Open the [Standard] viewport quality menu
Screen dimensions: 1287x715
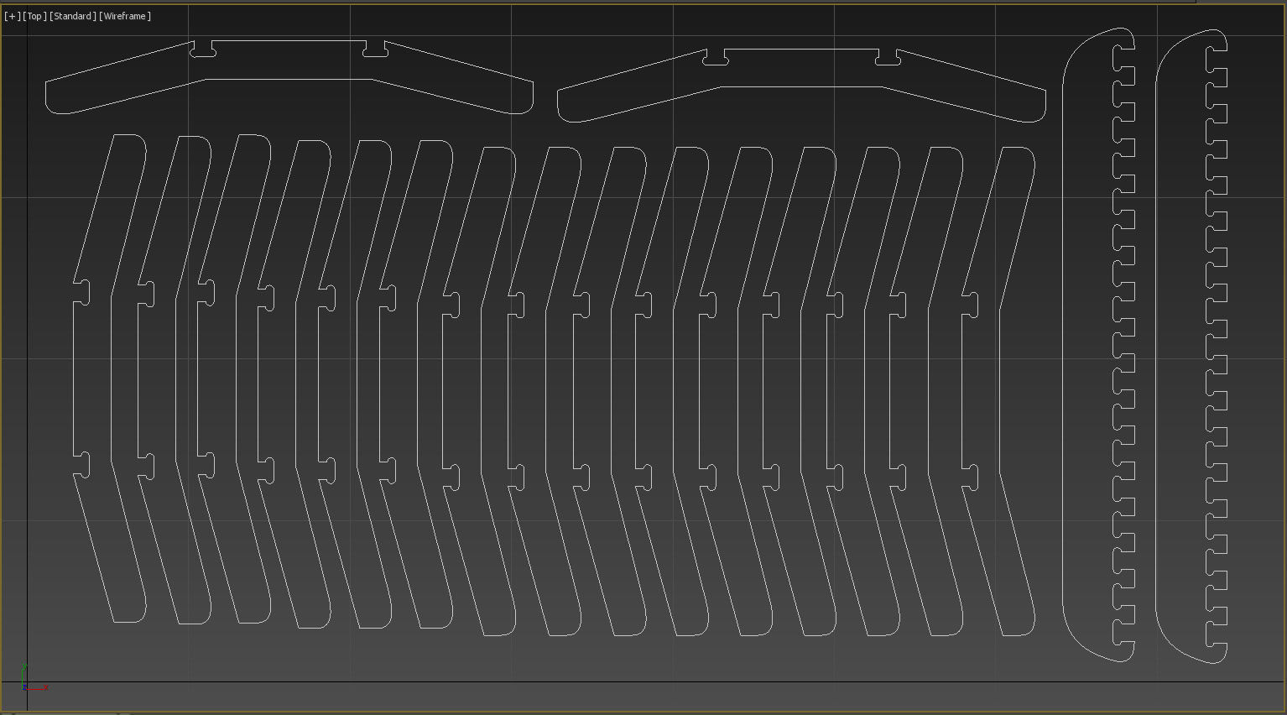point(73,16)
